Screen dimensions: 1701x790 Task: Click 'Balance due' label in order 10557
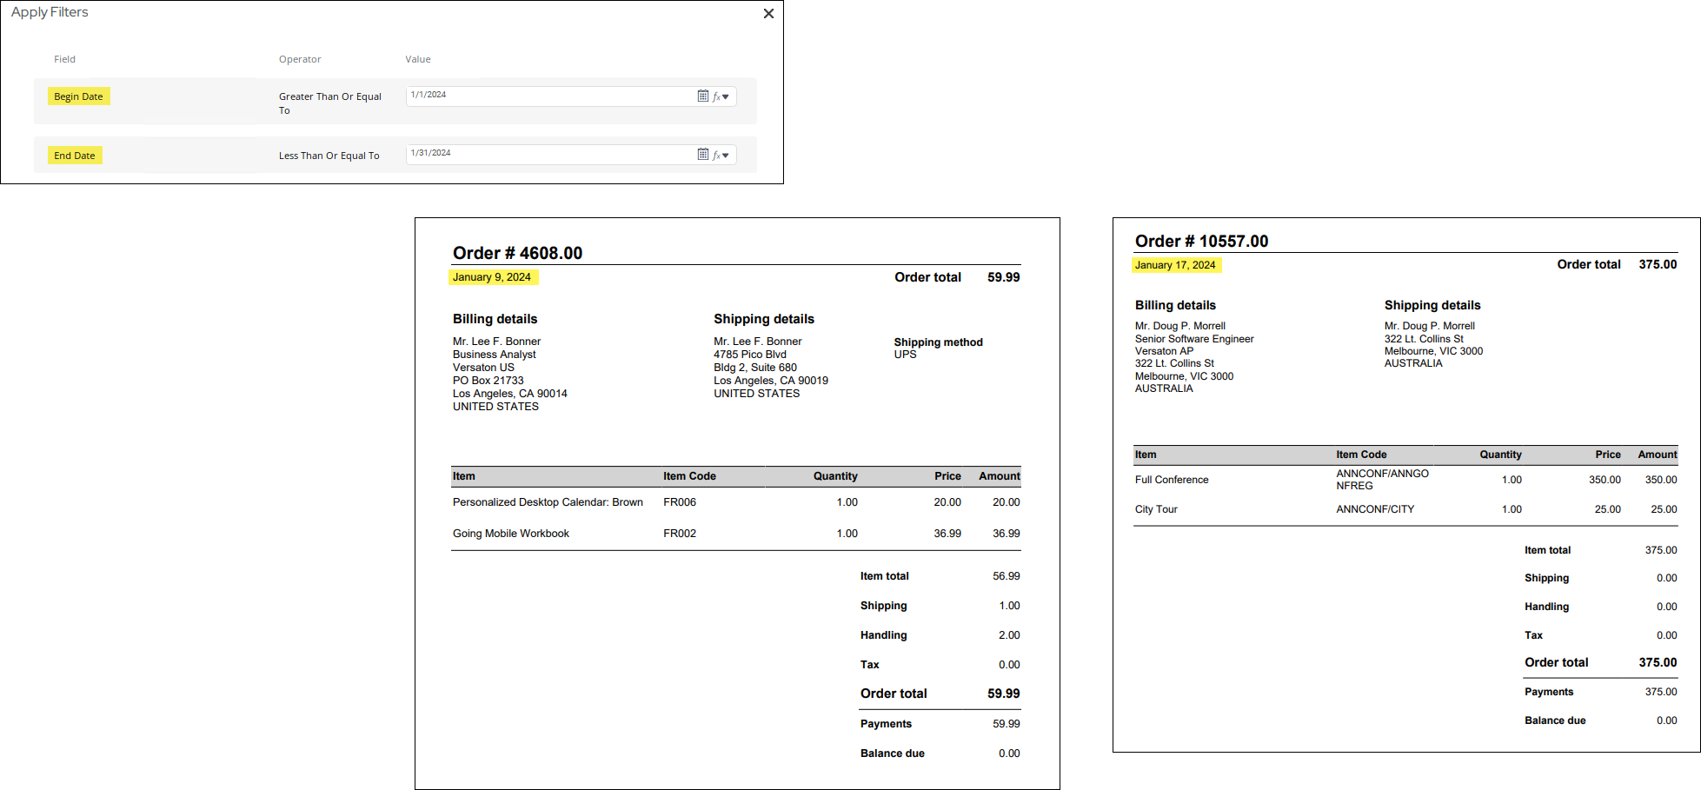pyautogui.click(x=1555, y=720)
